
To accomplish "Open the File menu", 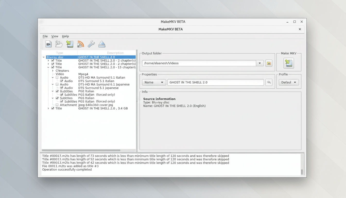I will pos(45,36).
